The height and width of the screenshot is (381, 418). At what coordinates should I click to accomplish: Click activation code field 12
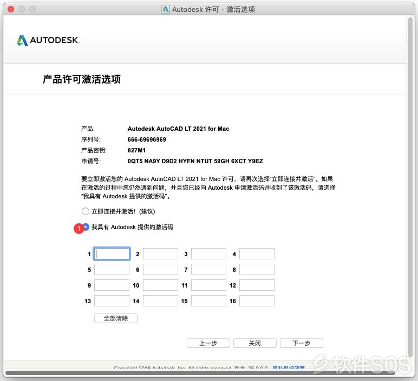pos(257,285)
